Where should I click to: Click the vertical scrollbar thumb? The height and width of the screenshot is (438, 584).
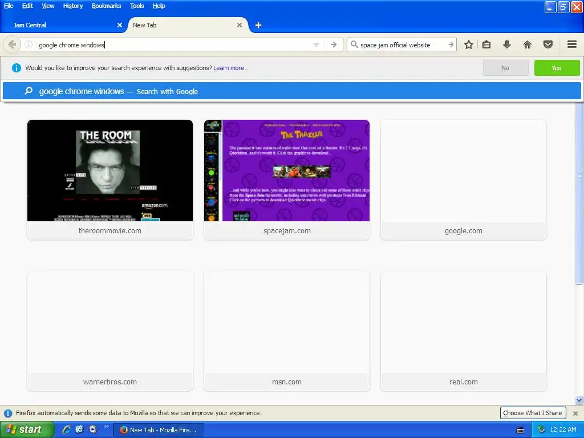[x=579, y=194]
